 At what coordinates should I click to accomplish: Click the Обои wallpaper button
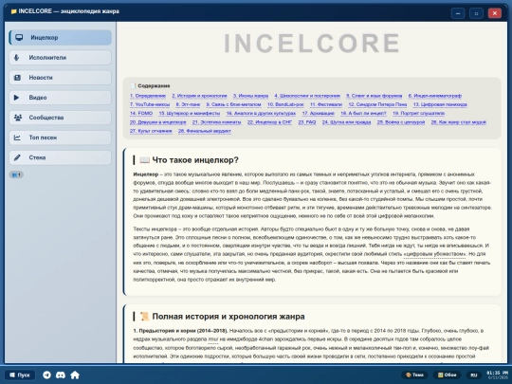pyautogui.click(x=447, y=375)
